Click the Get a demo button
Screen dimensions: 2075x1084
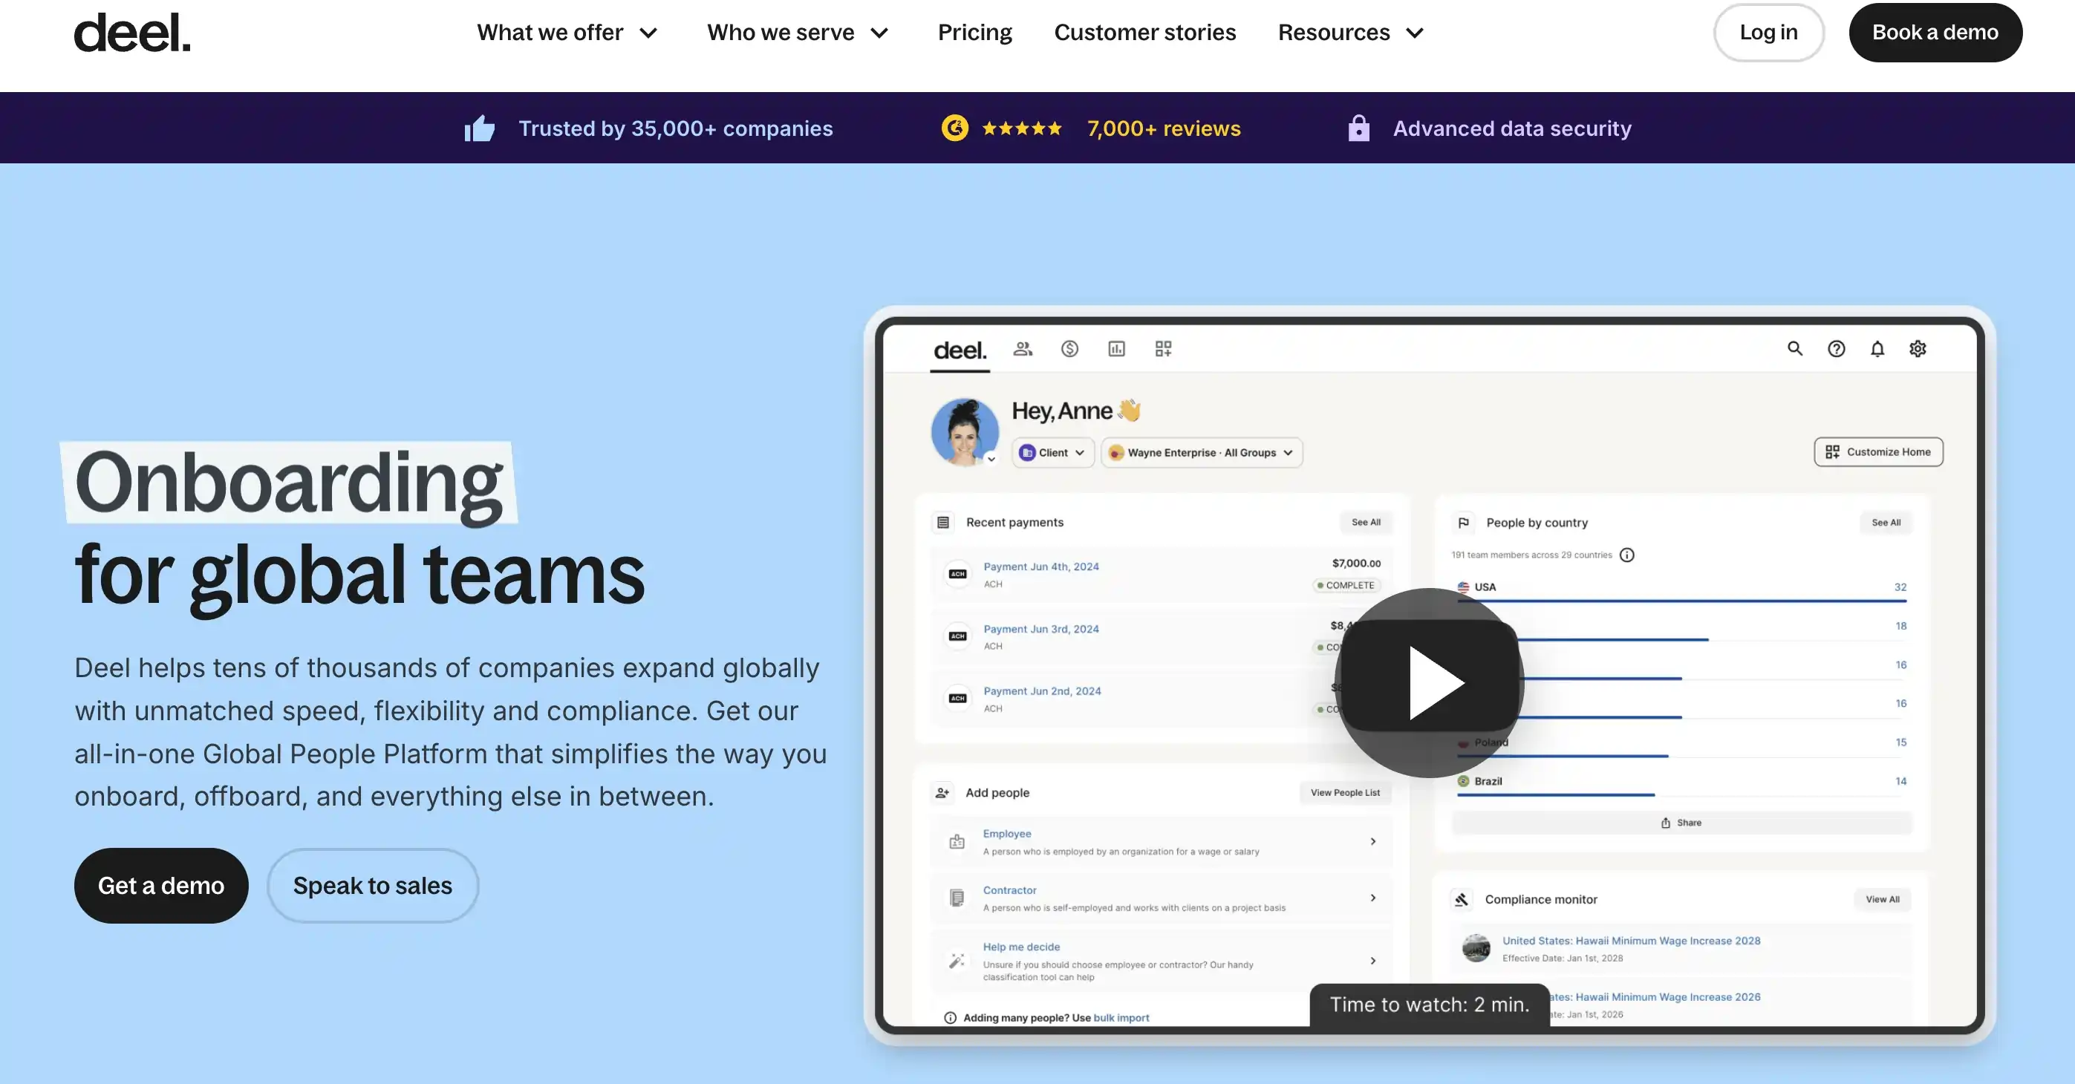(x=161, y=886)
